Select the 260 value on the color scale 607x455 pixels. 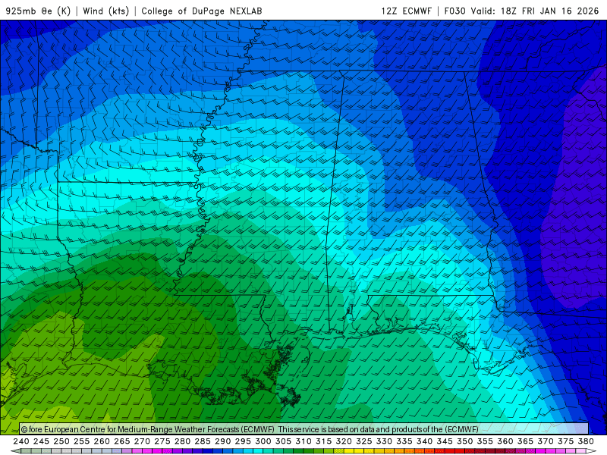pyautogui.click(x=102, y=441)
